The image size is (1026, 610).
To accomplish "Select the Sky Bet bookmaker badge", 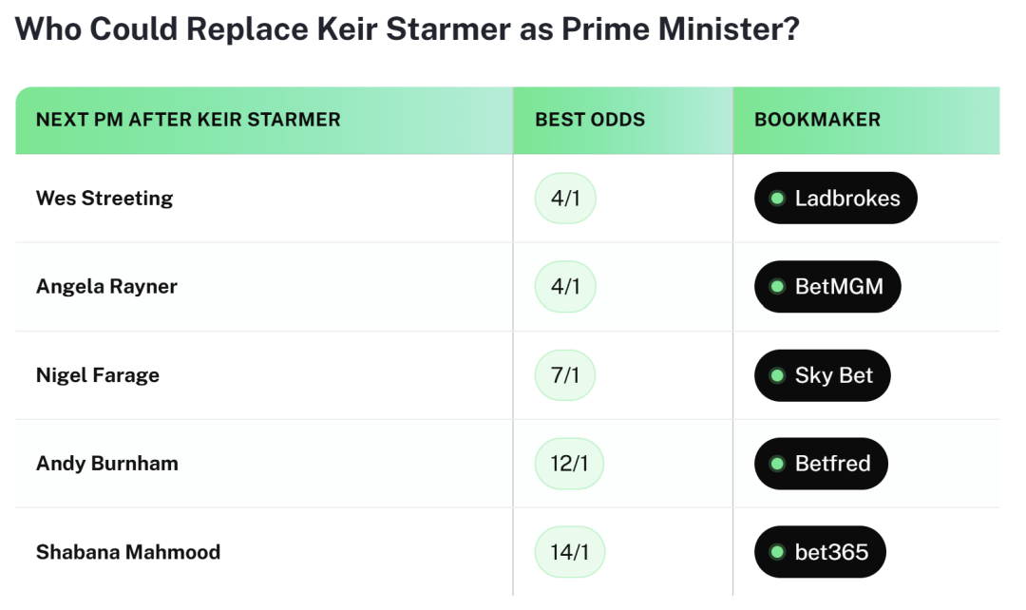I will tap(823, 375).
